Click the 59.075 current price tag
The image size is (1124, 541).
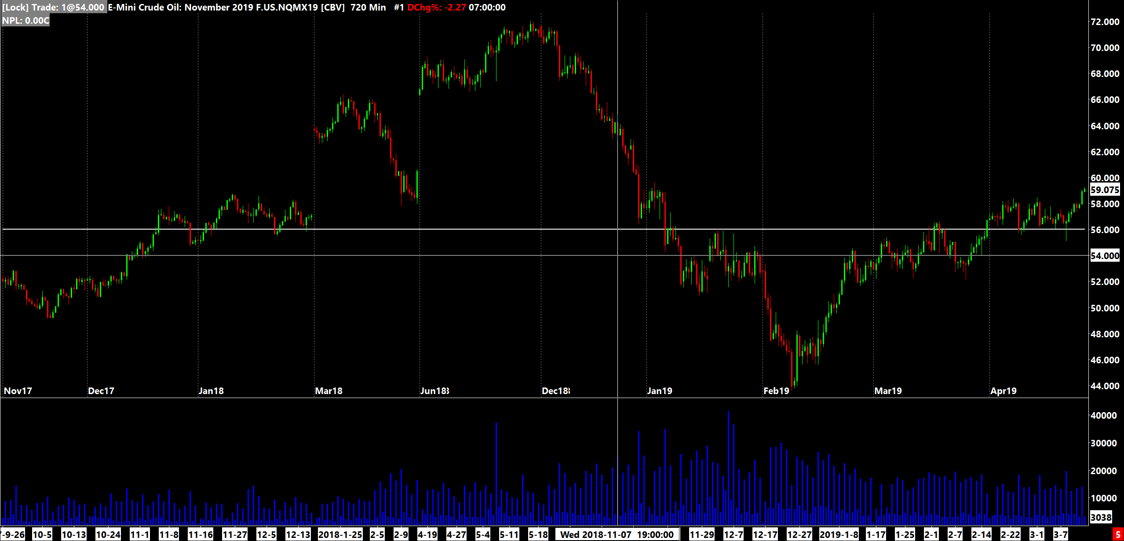1105,190
